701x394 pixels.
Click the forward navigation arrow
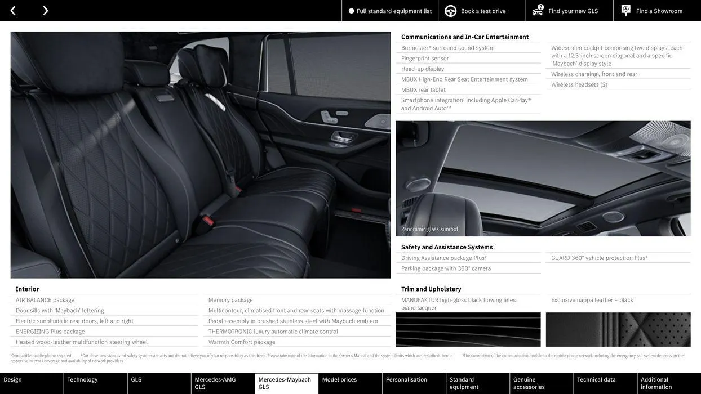[44, 9]
